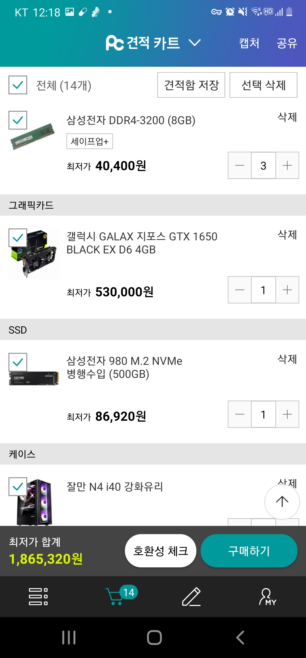Delete the GALAX GTX 1650 item via 삭제

pyautogui.click(x=287, y=235)
